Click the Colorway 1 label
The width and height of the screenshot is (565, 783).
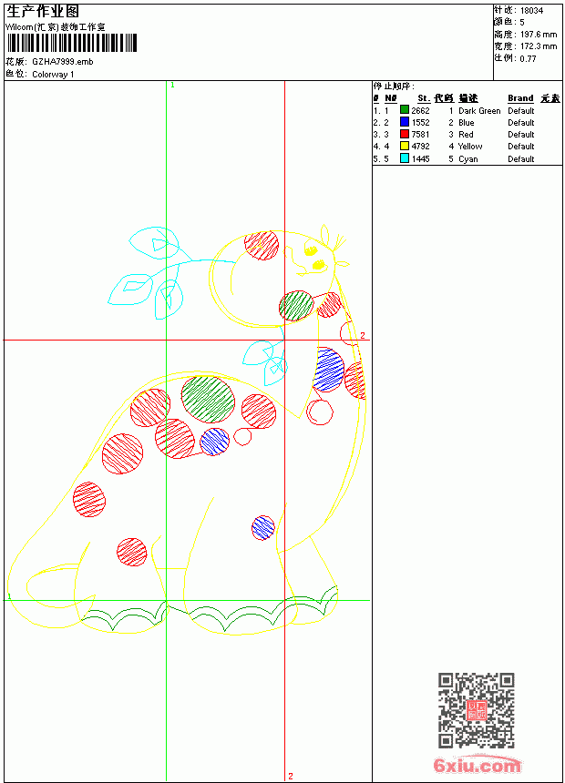(x=53, y=75)
